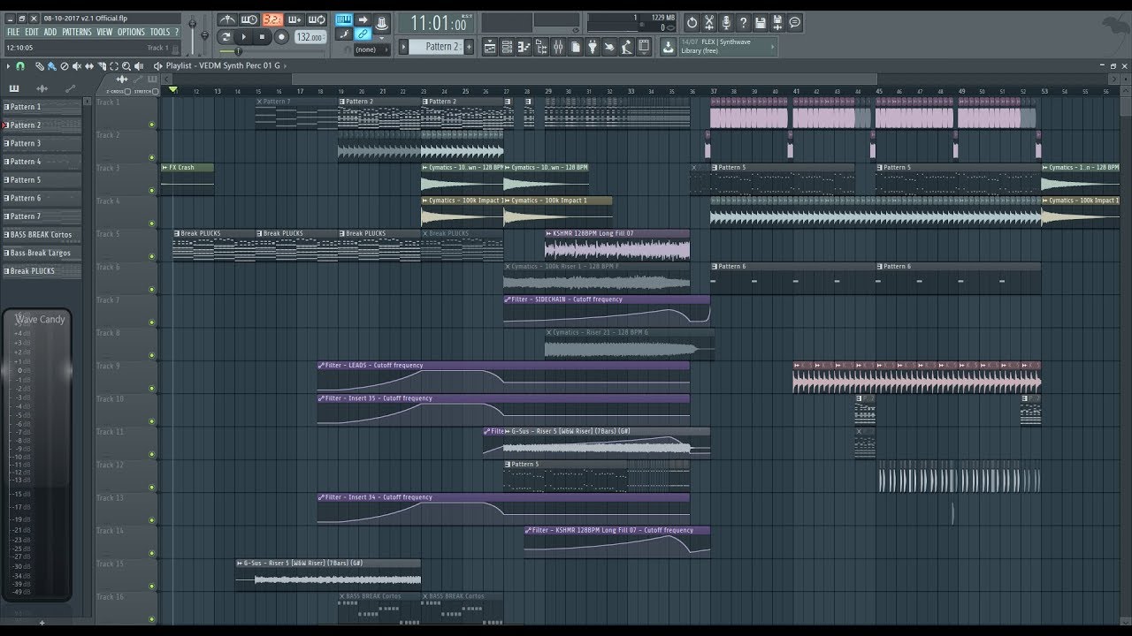The height and width of the screenshot is (636, 1132).
Task: Expand the FLEX Synthwave news panel arrow
Action: (x=773, y=47)
